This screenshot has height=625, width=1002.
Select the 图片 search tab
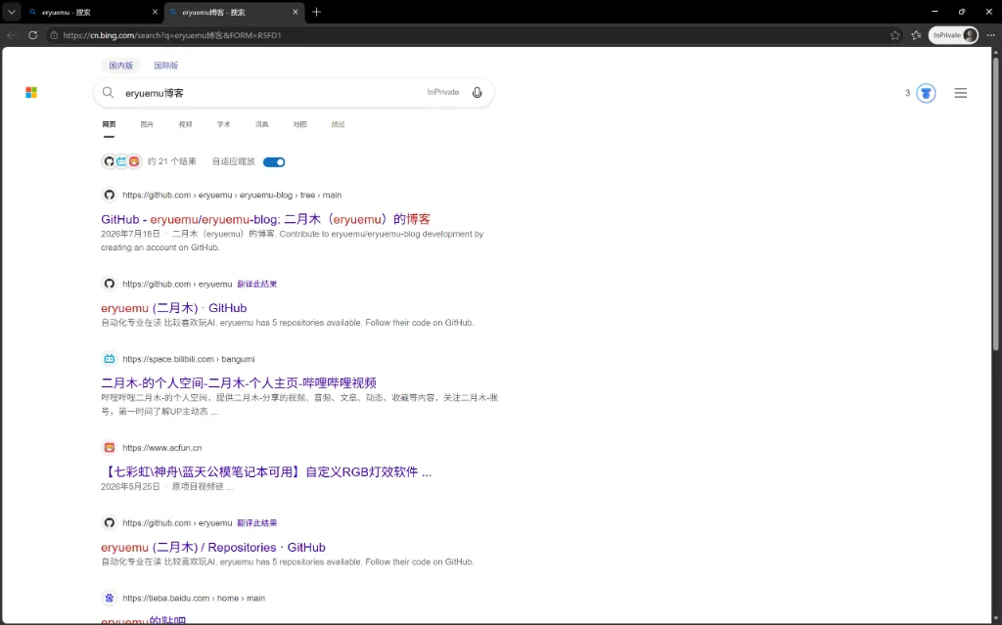click(147, 124)
